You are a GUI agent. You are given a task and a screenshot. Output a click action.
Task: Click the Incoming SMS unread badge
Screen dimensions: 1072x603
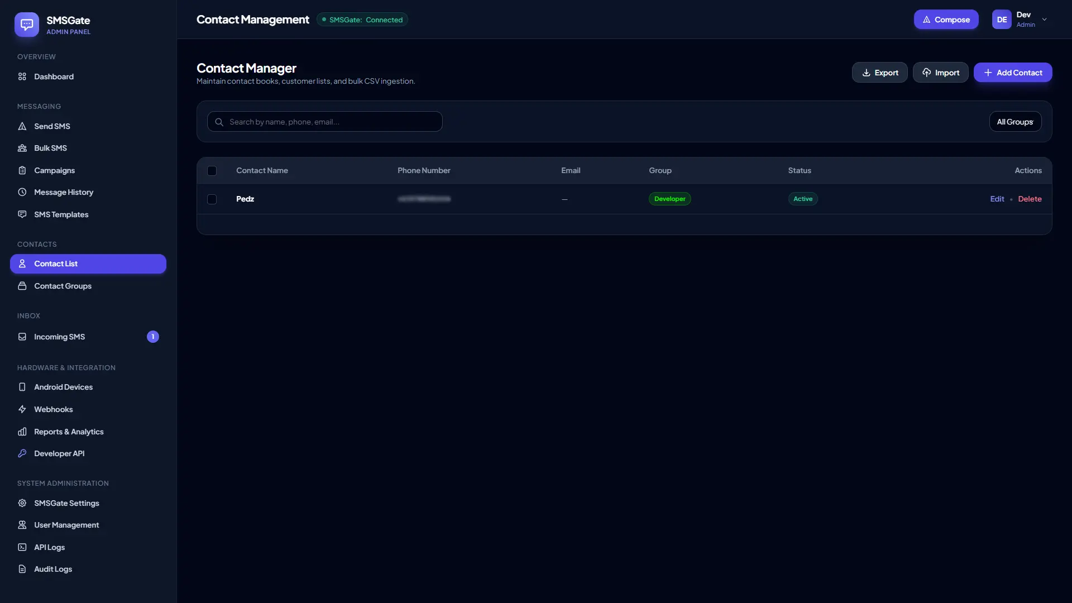pos(153,337)
